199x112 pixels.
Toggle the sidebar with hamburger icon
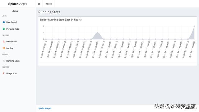click(x=39, y=4)
